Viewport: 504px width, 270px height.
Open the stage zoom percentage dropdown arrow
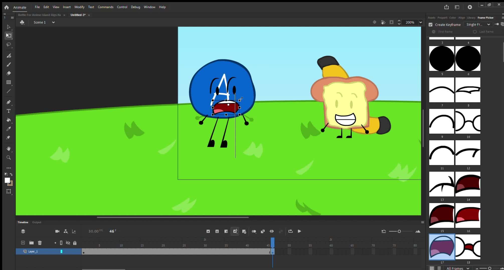tap(421, 22)
